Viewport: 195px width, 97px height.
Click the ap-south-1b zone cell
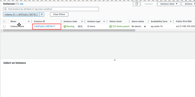coord(157,26)
